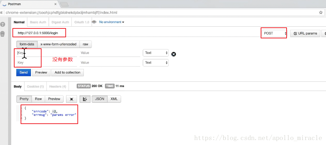Click the request Preview button
The width and height of the screenshot is (326, 145).
tap(41, 72)
